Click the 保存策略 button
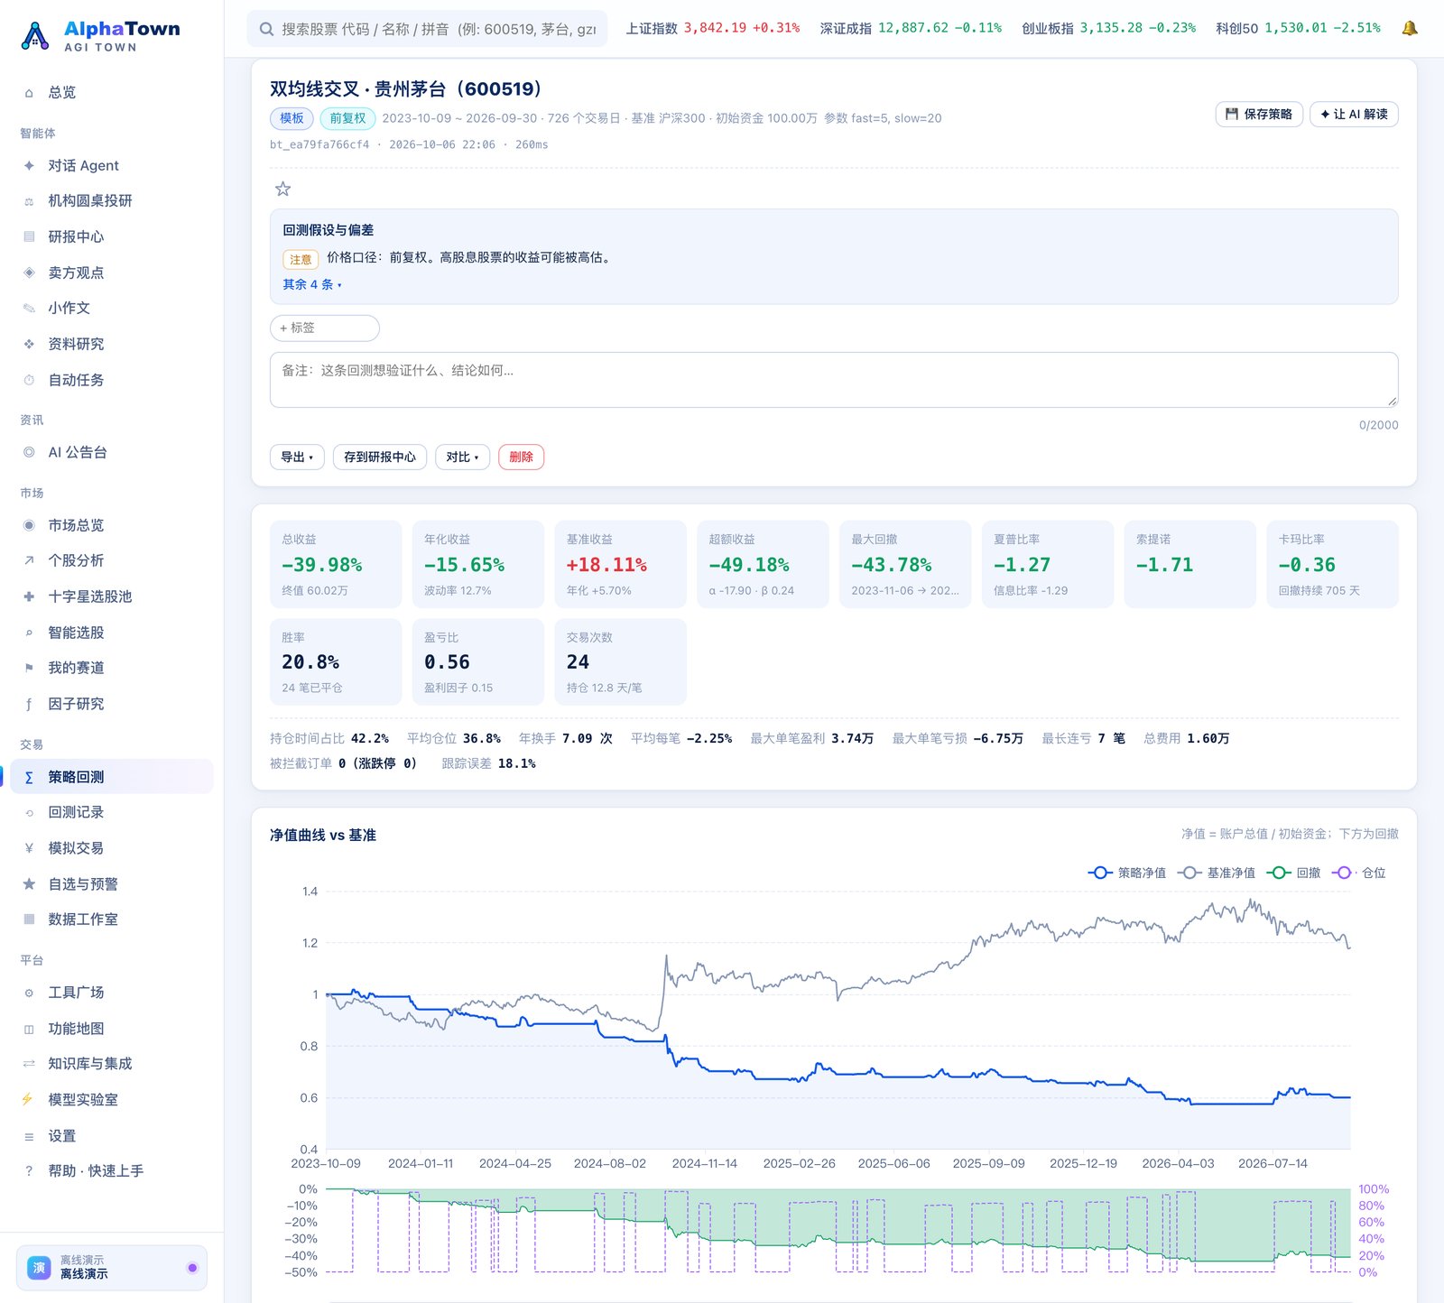The height and width of the screenshot is (1303, 1444). 1259,114
